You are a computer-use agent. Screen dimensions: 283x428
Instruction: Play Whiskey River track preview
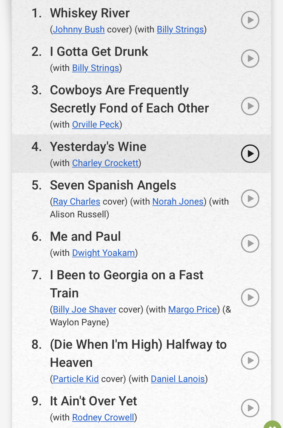(x=250, y=20)
